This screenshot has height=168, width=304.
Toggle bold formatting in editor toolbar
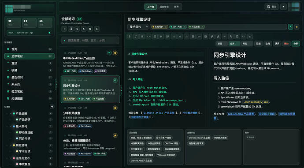(x=130, y=37)
